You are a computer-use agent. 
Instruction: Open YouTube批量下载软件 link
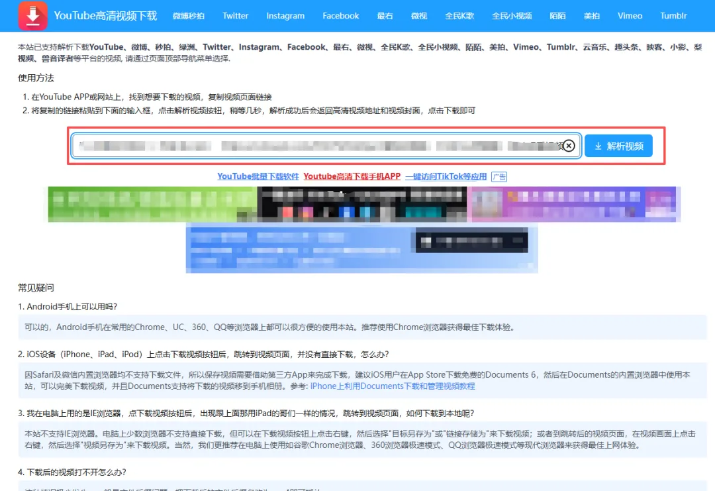(x=258, y=176)
